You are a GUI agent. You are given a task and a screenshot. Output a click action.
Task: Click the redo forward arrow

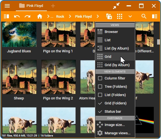click(27, 16)
